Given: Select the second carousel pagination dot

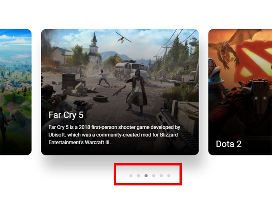Looking at the screenshot, I should coord(138,176).
